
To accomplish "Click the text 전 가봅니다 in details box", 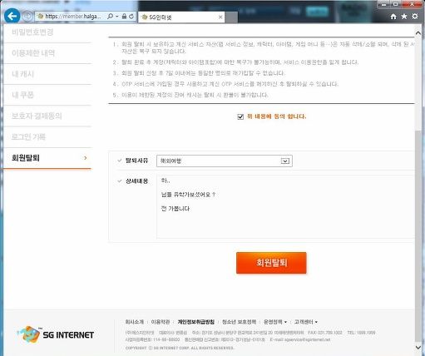I will 175,209.
